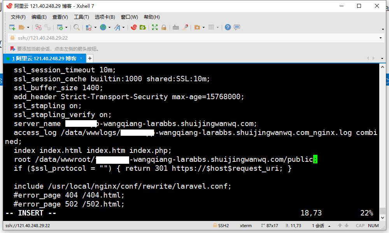Screen dimensions: 389x233
Task: Open toolbar overflow options arrow
Action: [x=383, y=29]
